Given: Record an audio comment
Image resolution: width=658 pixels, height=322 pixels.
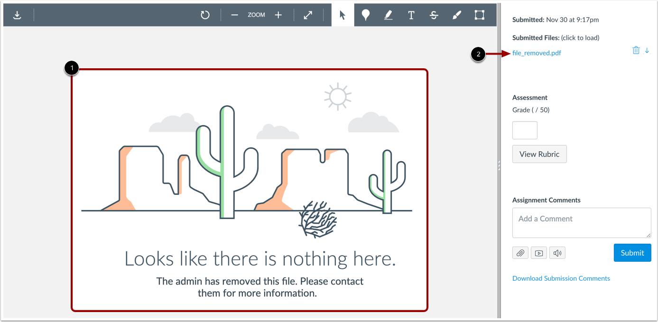Looking at the screenshot, I should 557,252.
